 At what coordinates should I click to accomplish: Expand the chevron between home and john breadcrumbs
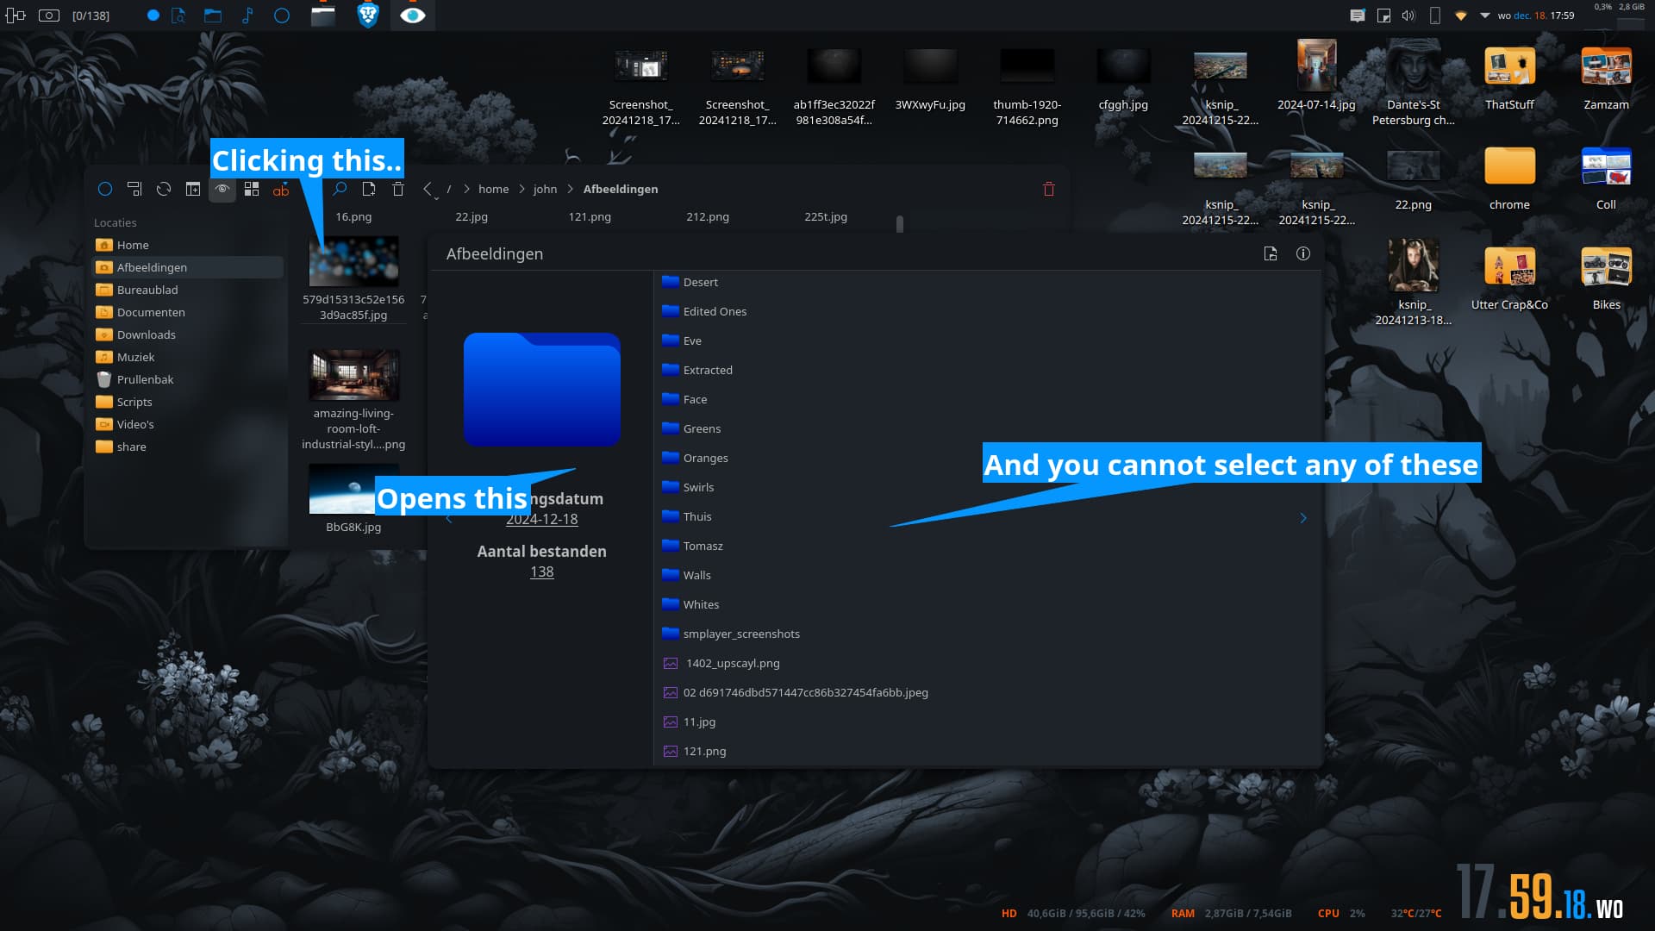[521, 190]
